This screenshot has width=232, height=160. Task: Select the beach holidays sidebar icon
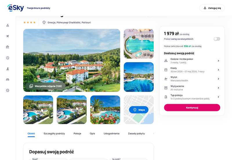(8, 47)
